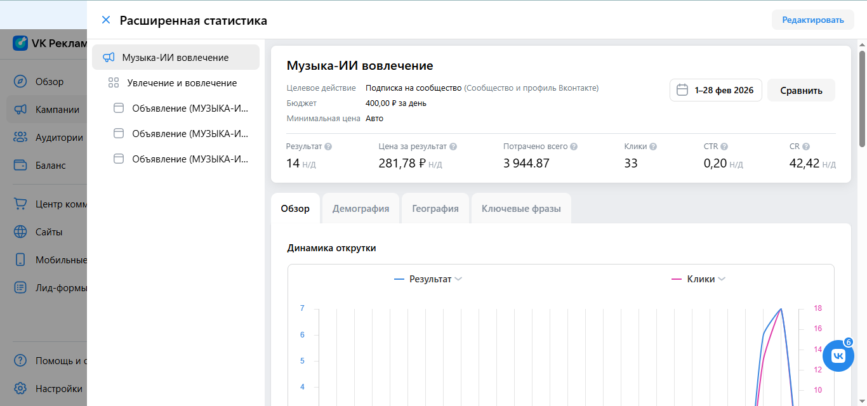
Task: Click the grid icon beside Увлечение и вовлечение
Action: 114,83
